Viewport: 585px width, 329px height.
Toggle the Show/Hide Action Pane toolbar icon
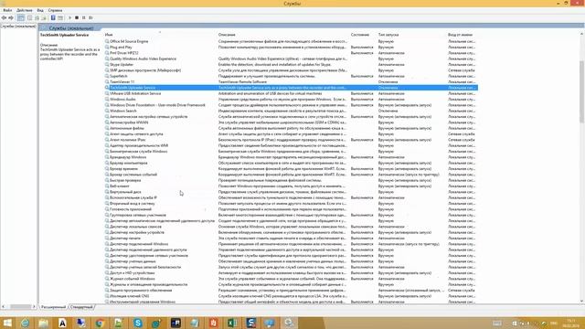(60, 18)
